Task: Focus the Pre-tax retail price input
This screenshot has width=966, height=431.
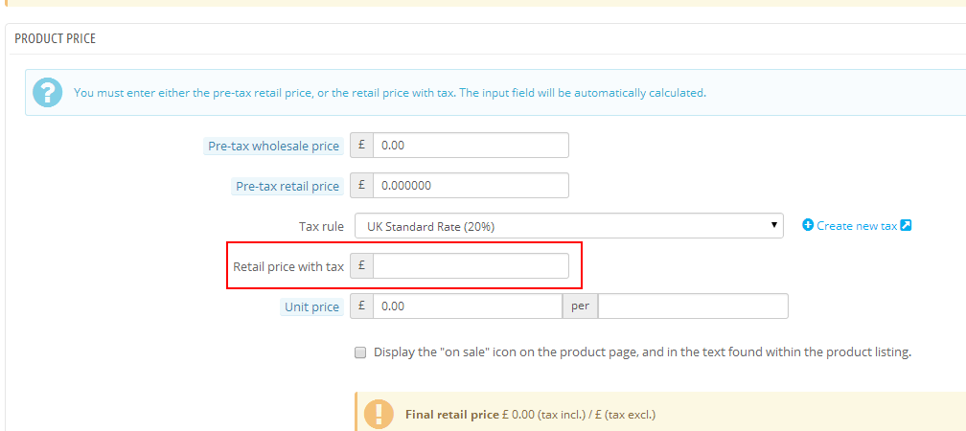Action: pos(470,186)
